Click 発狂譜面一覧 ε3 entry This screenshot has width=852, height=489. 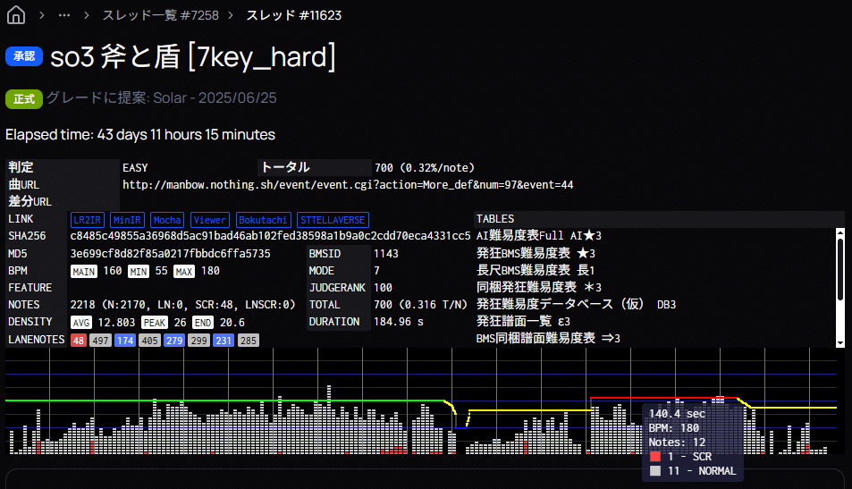point(523,321)
